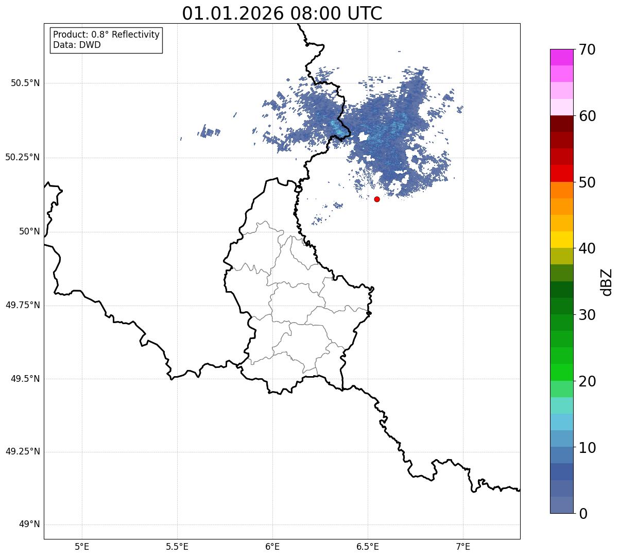Click the colorbar tick label '50'
The height and width of the screenshot is (557, 619).
pos(587,182)
